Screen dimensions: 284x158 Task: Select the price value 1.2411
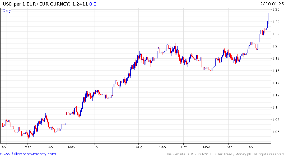[80, 4]
